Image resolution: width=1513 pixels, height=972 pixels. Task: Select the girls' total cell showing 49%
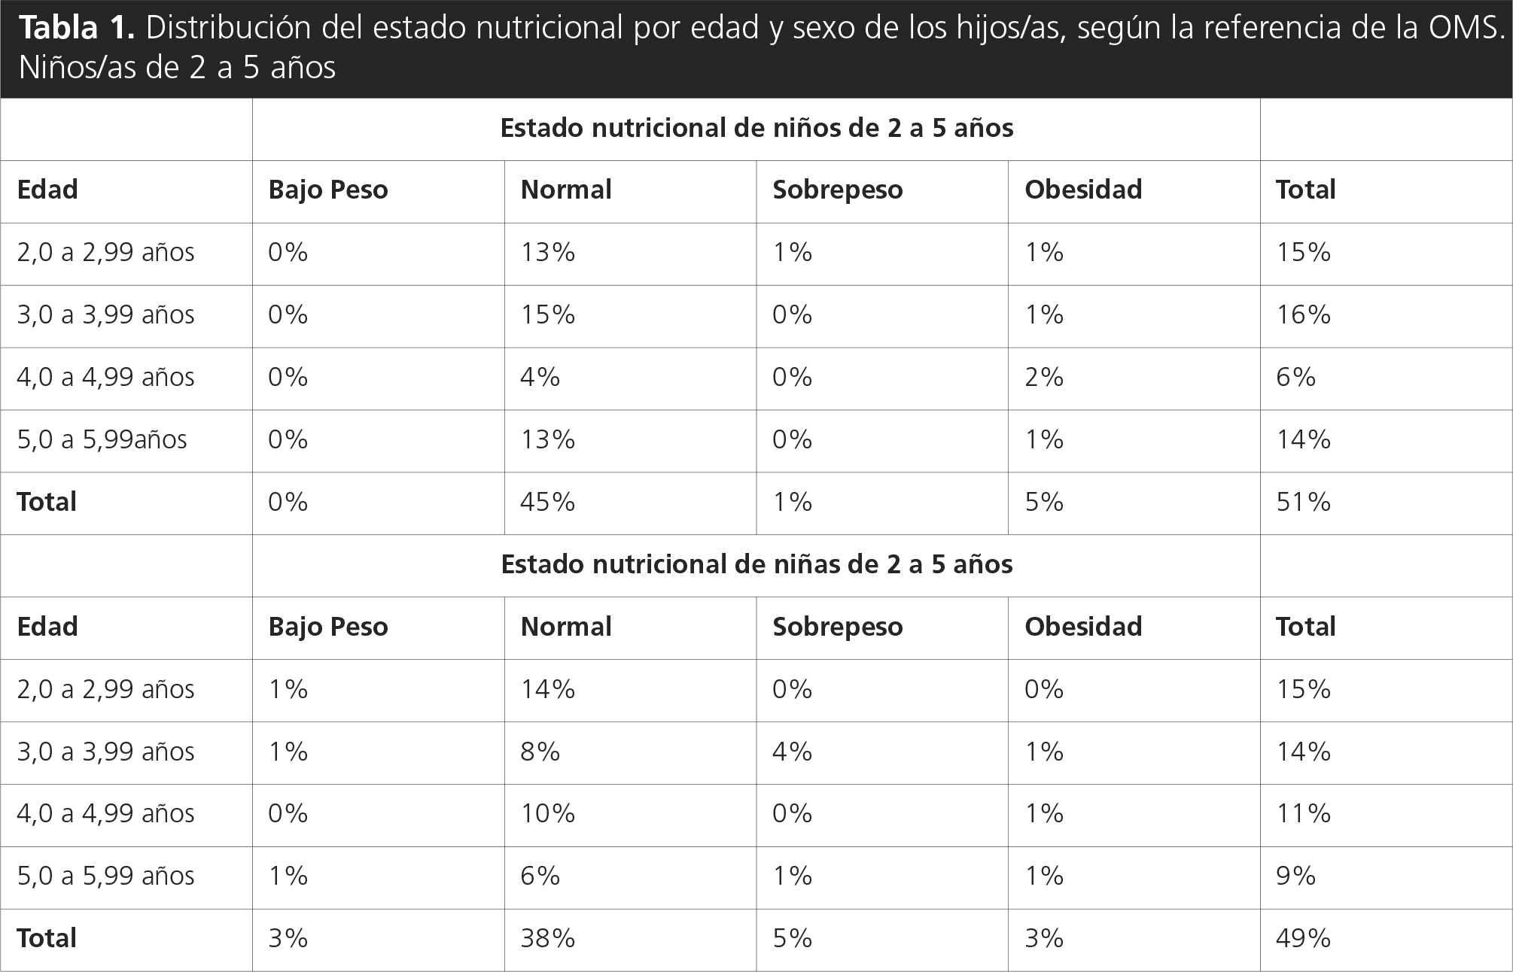tap(1303, 939)
